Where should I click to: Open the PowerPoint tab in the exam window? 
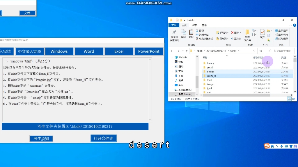click(x=149, y=51)
